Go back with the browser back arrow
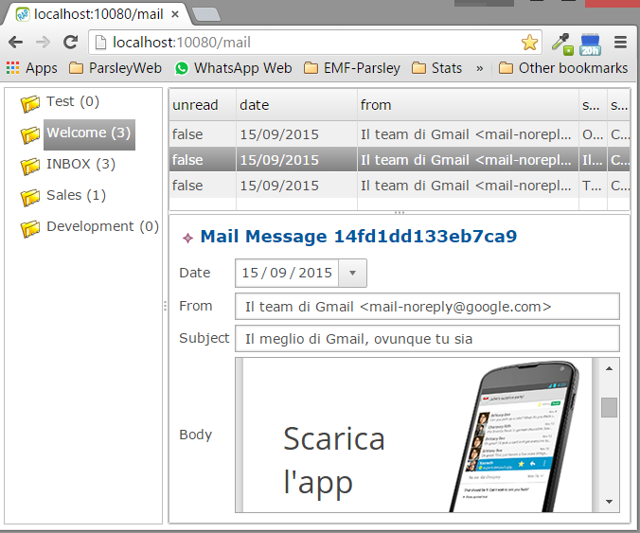Viewport: 640px width, 533px height. [x=15, y=42]
